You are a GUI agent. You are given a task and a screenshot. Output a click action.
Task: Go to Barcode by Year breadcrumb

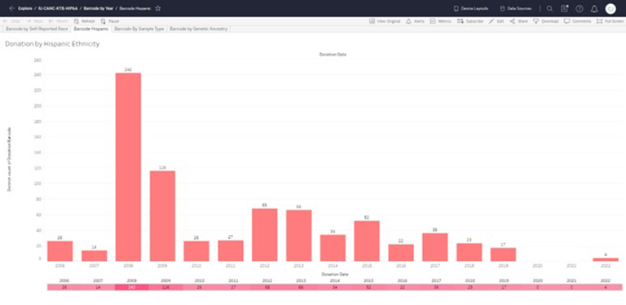click(x=98, y=8)
